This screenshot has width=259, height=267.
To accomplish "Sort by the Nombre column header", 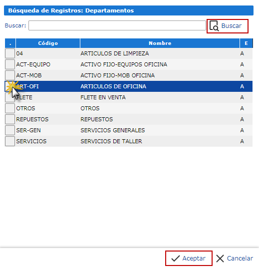I will 160,43.
